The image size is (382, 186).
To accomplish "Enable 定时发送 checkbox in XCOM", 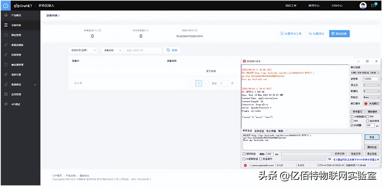I will click(244, 154).
